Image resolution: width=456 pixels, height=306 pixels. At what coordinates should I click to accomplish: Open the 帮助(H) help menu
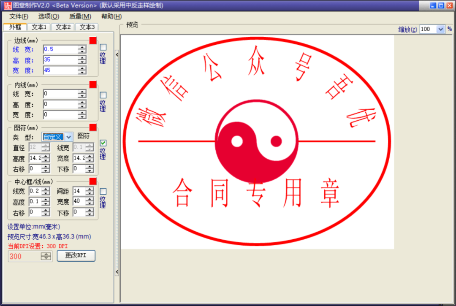click(x=110, y=16)
